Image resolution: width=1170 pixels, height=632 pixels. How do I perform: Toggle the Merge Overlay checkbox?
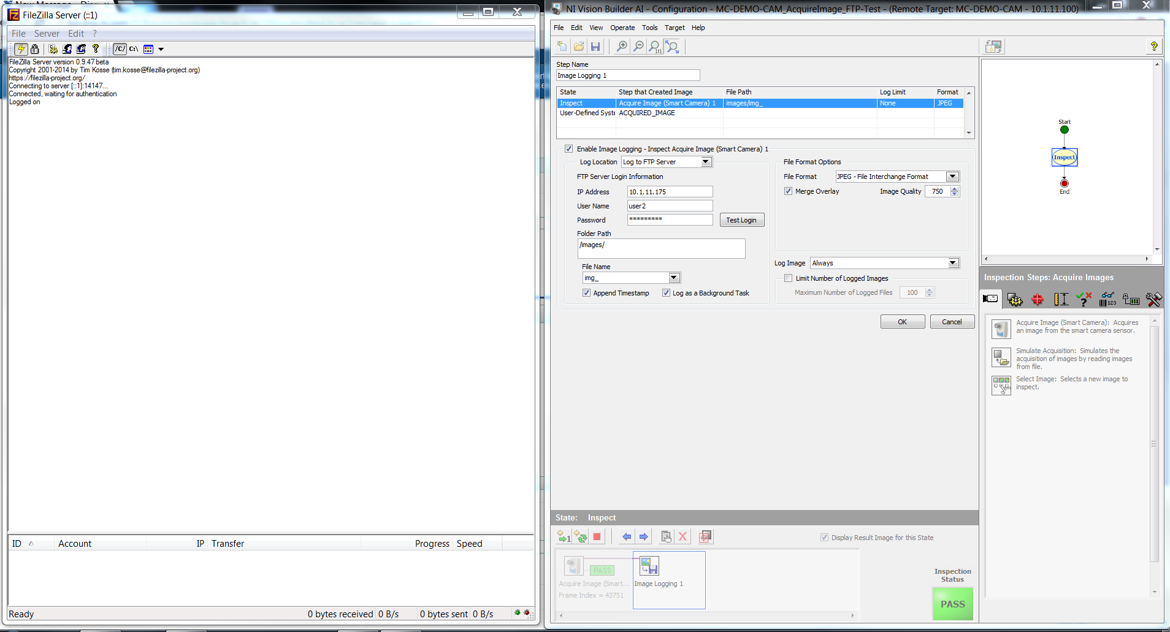click(x=788, y=191)
